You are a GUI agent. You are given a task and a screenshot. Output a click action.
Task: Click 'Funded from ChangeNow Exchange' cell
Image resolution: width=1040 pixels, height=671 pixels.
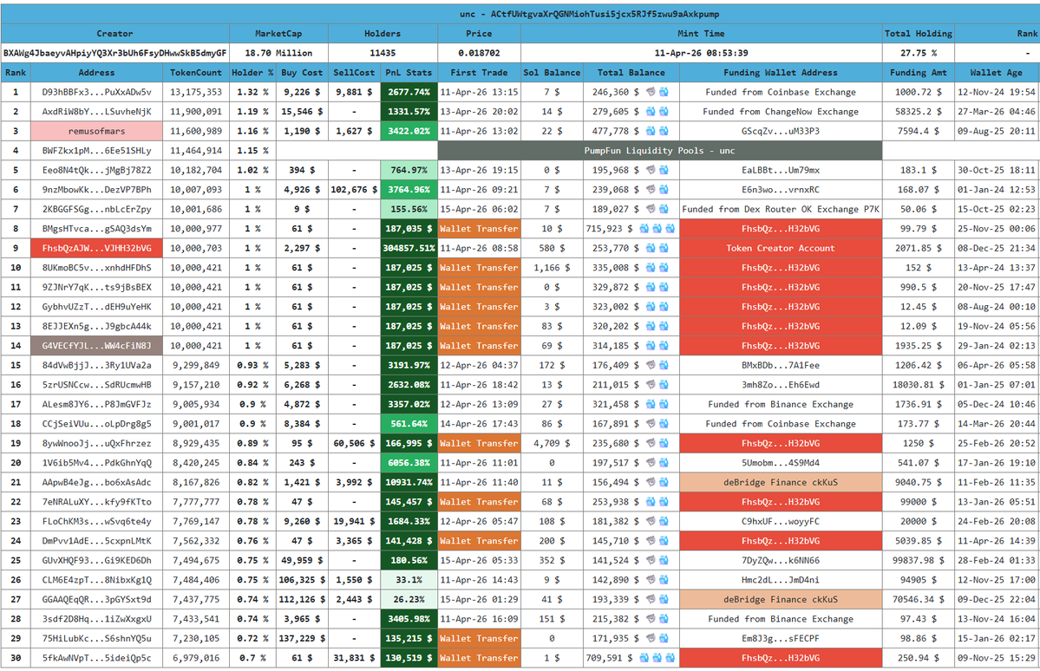click(781, 111)
